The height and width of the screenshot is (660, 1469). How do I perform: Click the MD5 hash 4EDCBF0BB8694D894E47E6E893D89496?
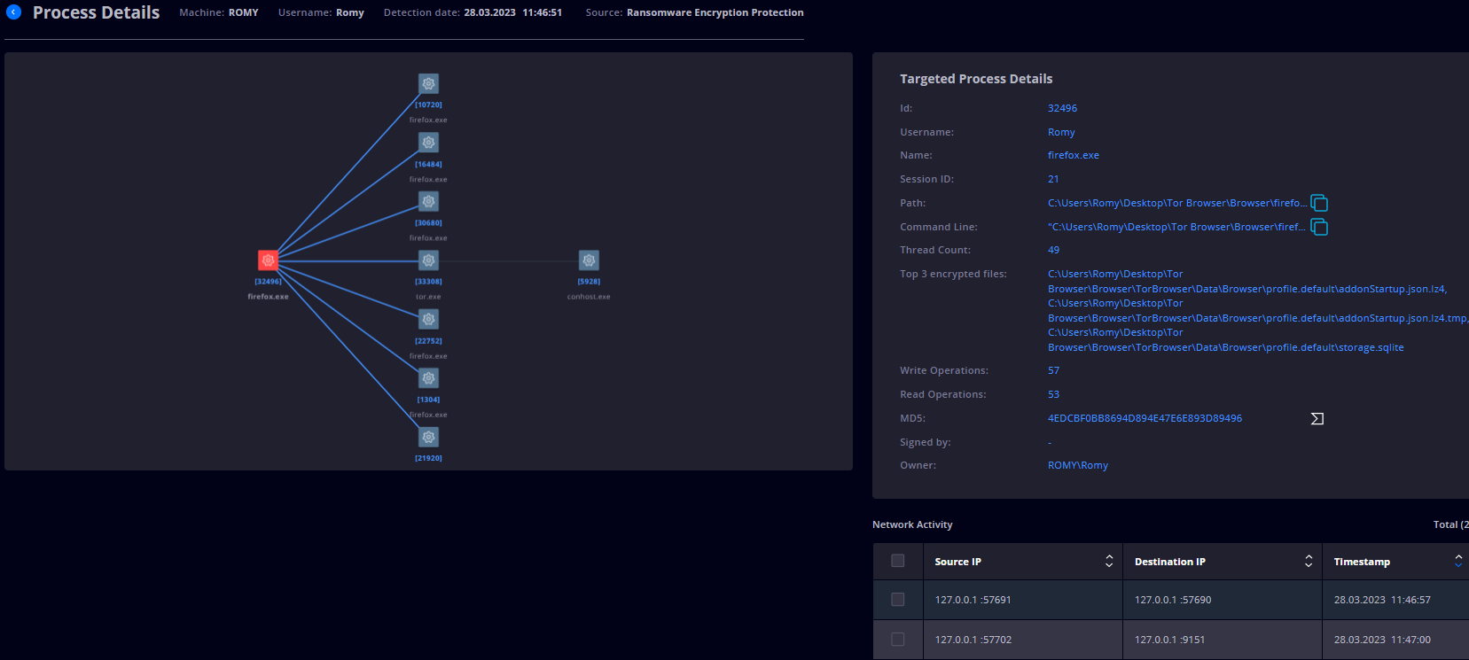(1145, 418)
